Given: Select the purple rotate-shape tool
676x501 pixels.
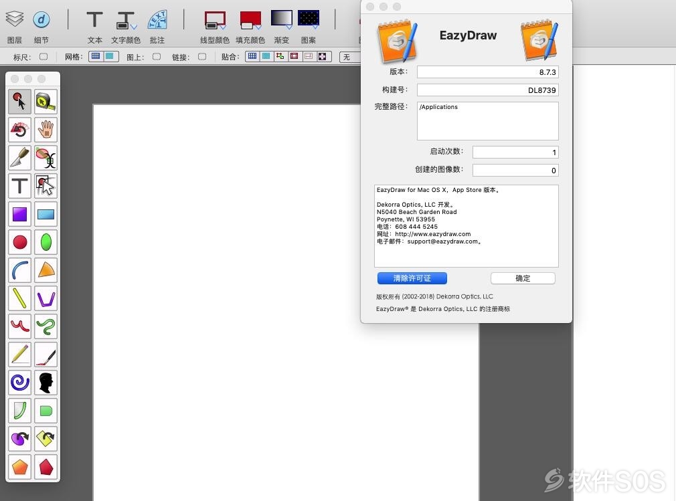Looking at the screenshot, I should (x=19, y=439).
